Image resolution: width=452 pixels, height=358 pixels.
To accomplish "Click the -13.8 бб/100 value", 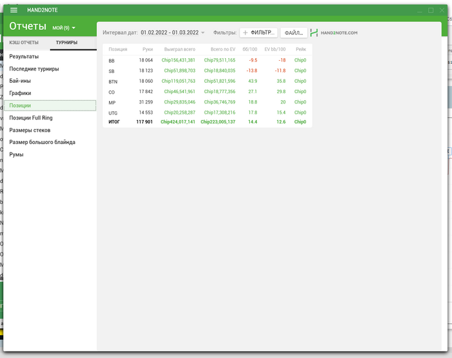I will point(252,70).
